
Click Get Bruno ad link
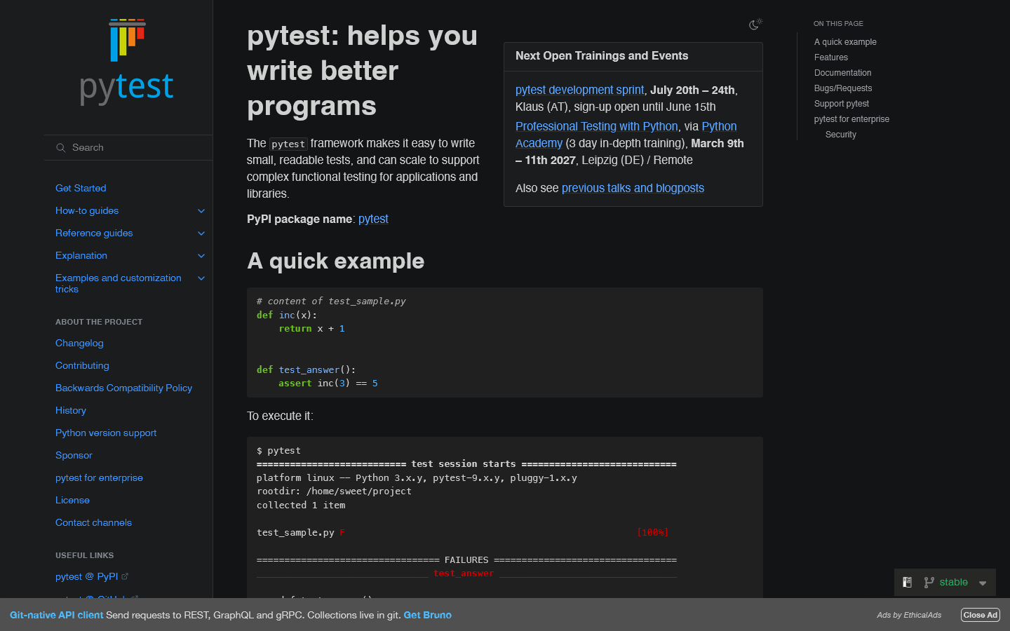click(428, 615)
